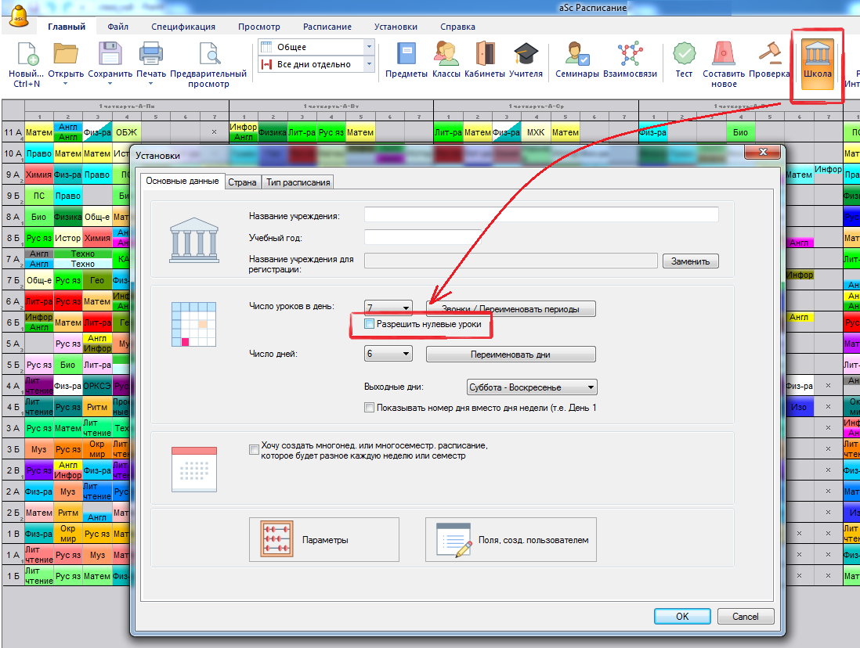Open the Спецификация ribbon tab
This screenshot has height=648, width=860.
(183, 27)
